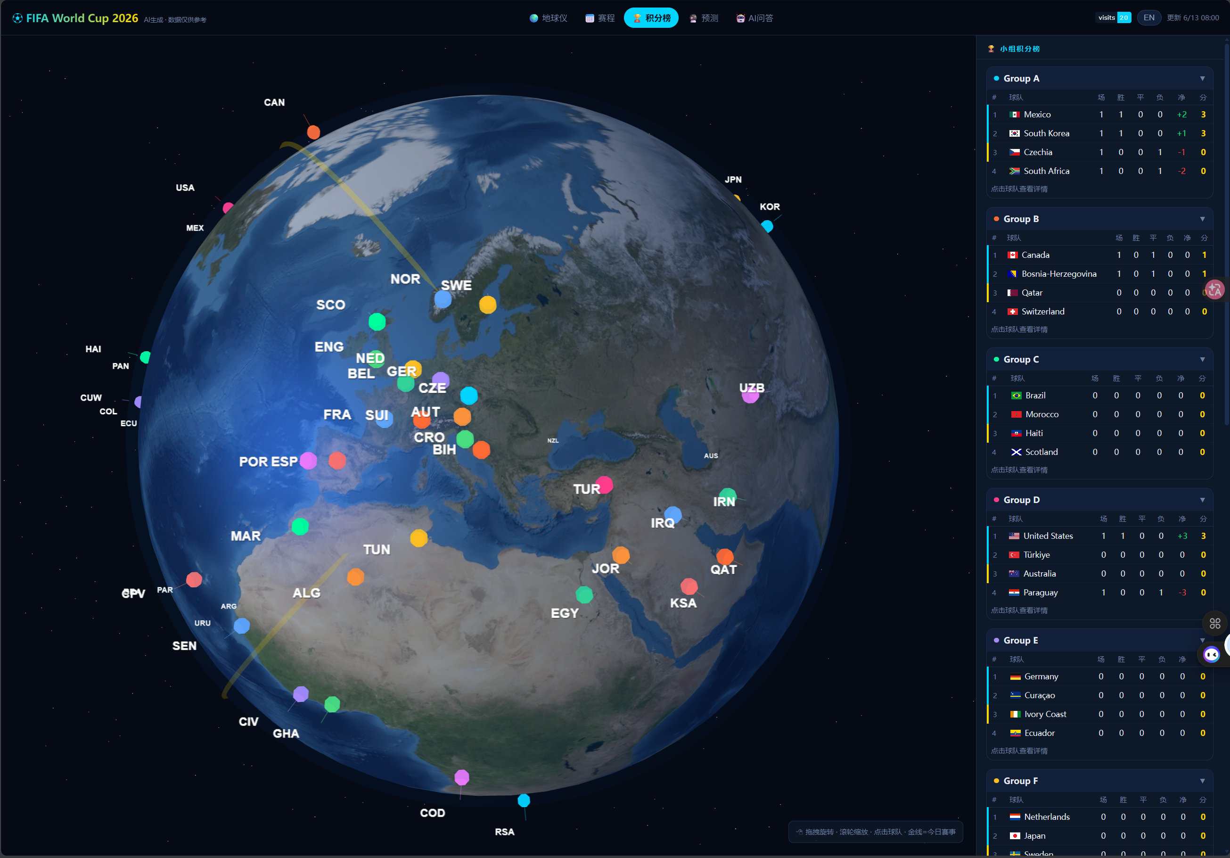Screen dimensions: 1230x858
Task: Click the Netherlands flag icon
Action: 1015,817
